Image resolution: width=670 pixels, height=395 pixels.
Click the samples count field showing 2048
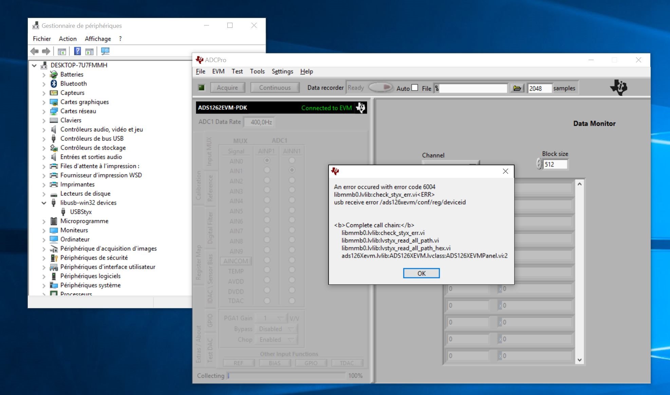click(539, 88)
